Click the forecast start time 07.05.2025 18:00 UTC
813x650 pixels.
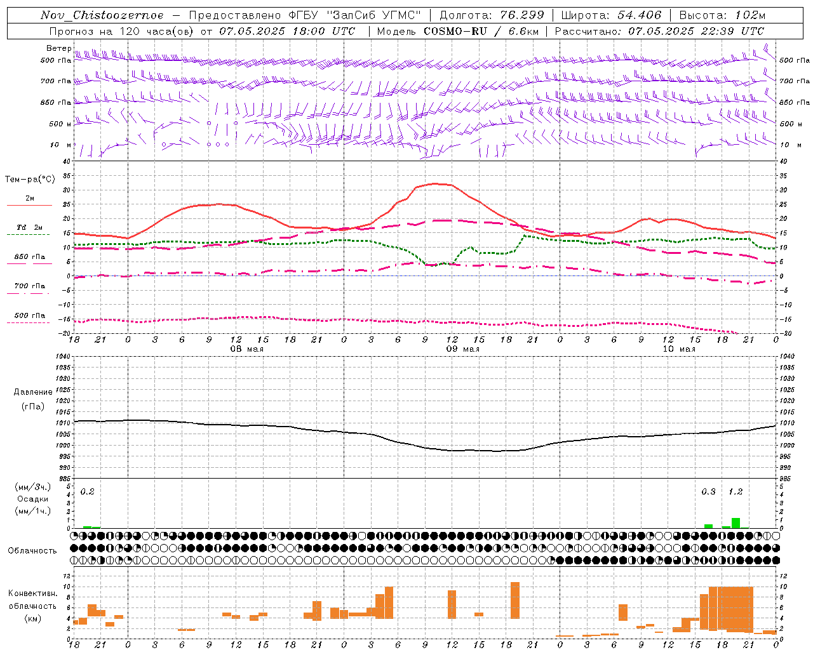[287, 31]
